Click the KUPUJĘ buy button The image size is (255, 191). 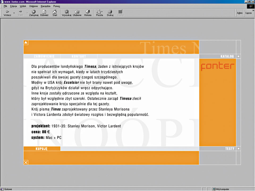(x=42, y=149)
